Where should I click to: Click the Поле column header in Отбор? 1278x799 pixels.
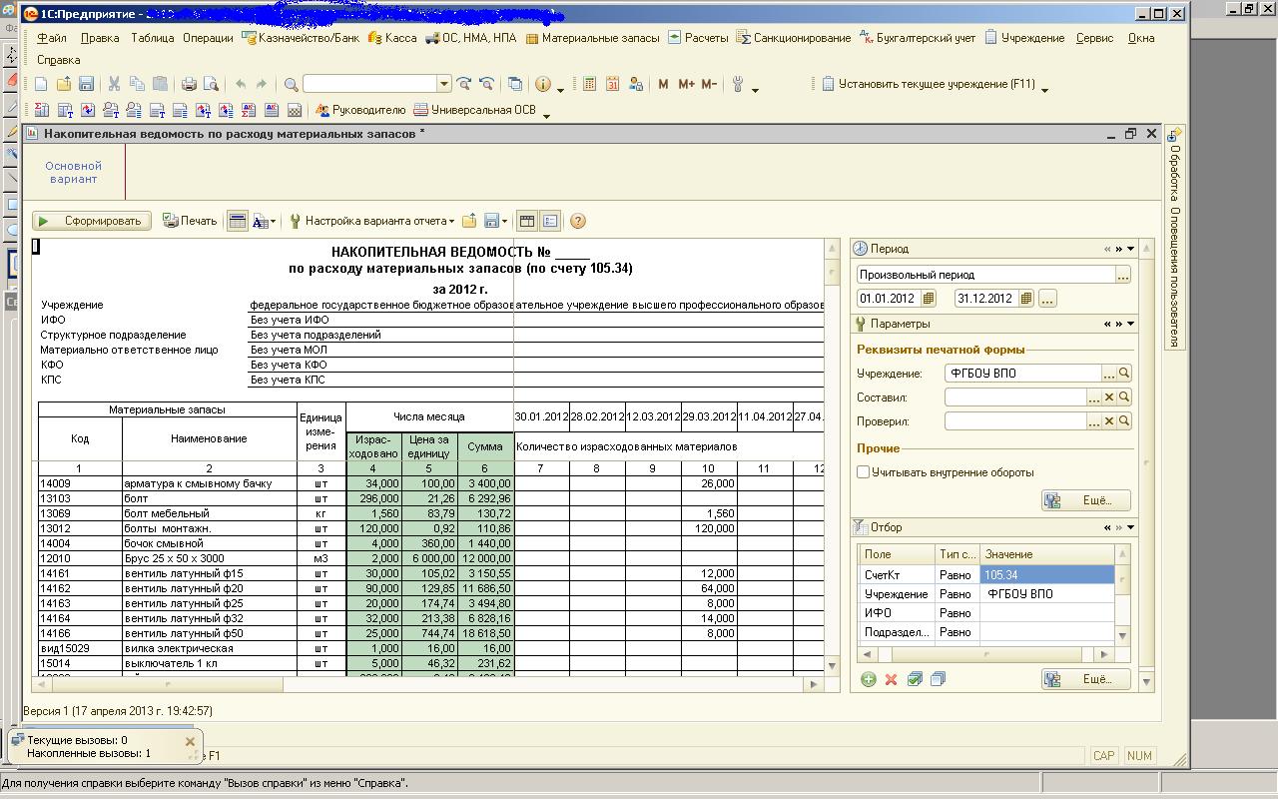point(896,554)
